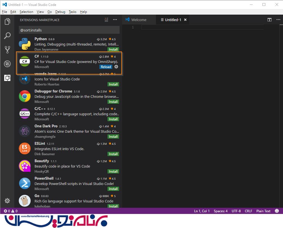Install the ESLint extension
Image resolution: width=283 pixels, height=228 pixels.
point(113,154)
